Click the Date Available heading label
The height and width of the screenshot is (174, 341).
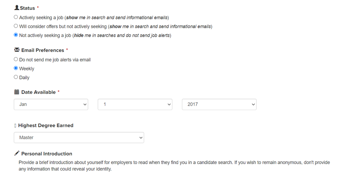38,92
